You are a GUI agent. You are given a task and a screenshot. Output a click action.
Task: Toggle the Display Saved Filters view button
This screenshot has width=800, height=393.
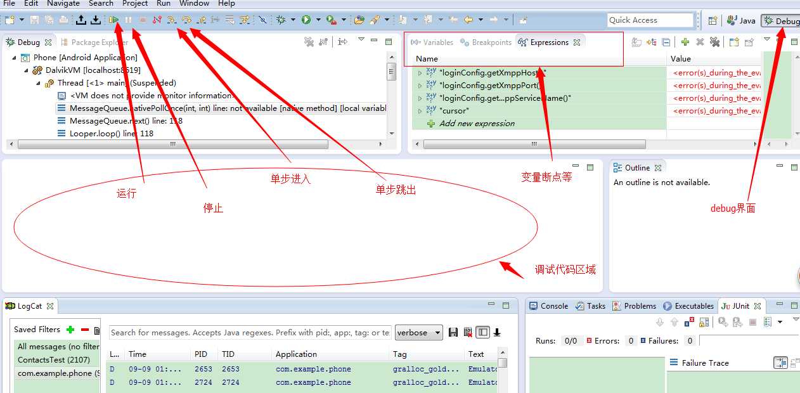pos(483,332)
